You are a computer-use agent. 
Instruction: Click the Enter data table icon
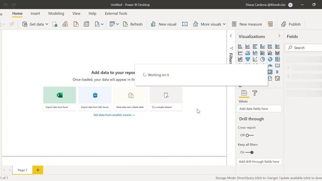tap(87, 24)
